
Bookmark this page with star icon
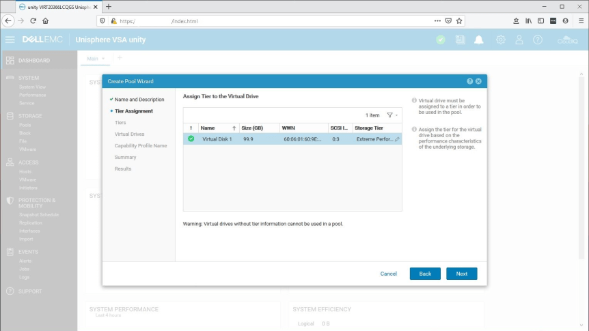click(459, 20)
